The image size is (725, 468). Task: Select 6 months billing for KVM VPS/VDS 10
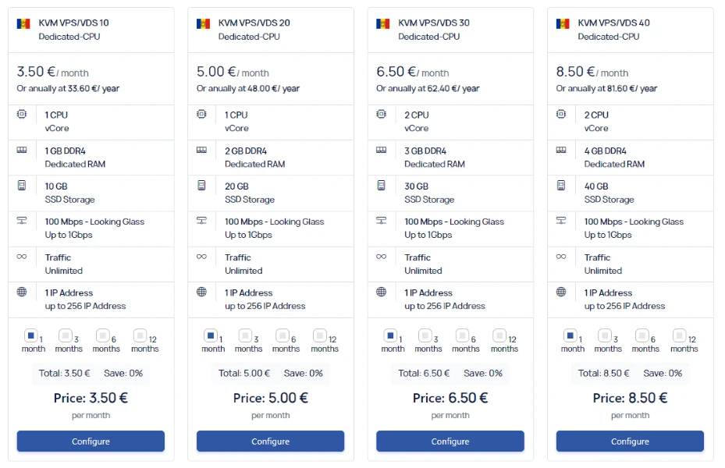pos(102,336)
